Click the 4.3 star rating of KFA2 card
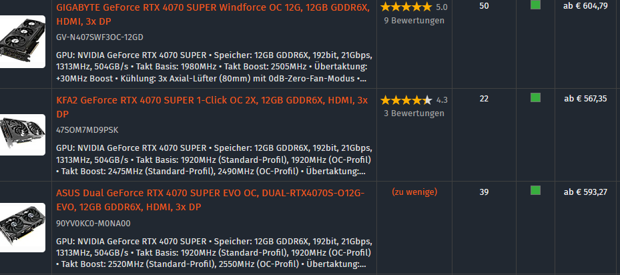 tap(414, 100)
